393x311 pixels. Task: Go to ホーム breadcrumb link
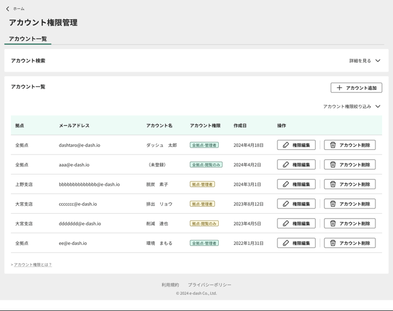[19, 9]
